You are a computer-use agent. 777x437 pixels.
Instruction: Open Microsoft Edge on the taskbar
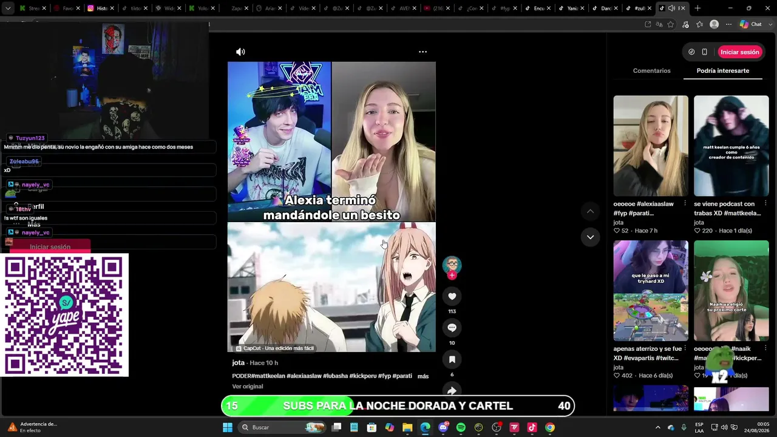pyautogui.click(x=425, y=427)
